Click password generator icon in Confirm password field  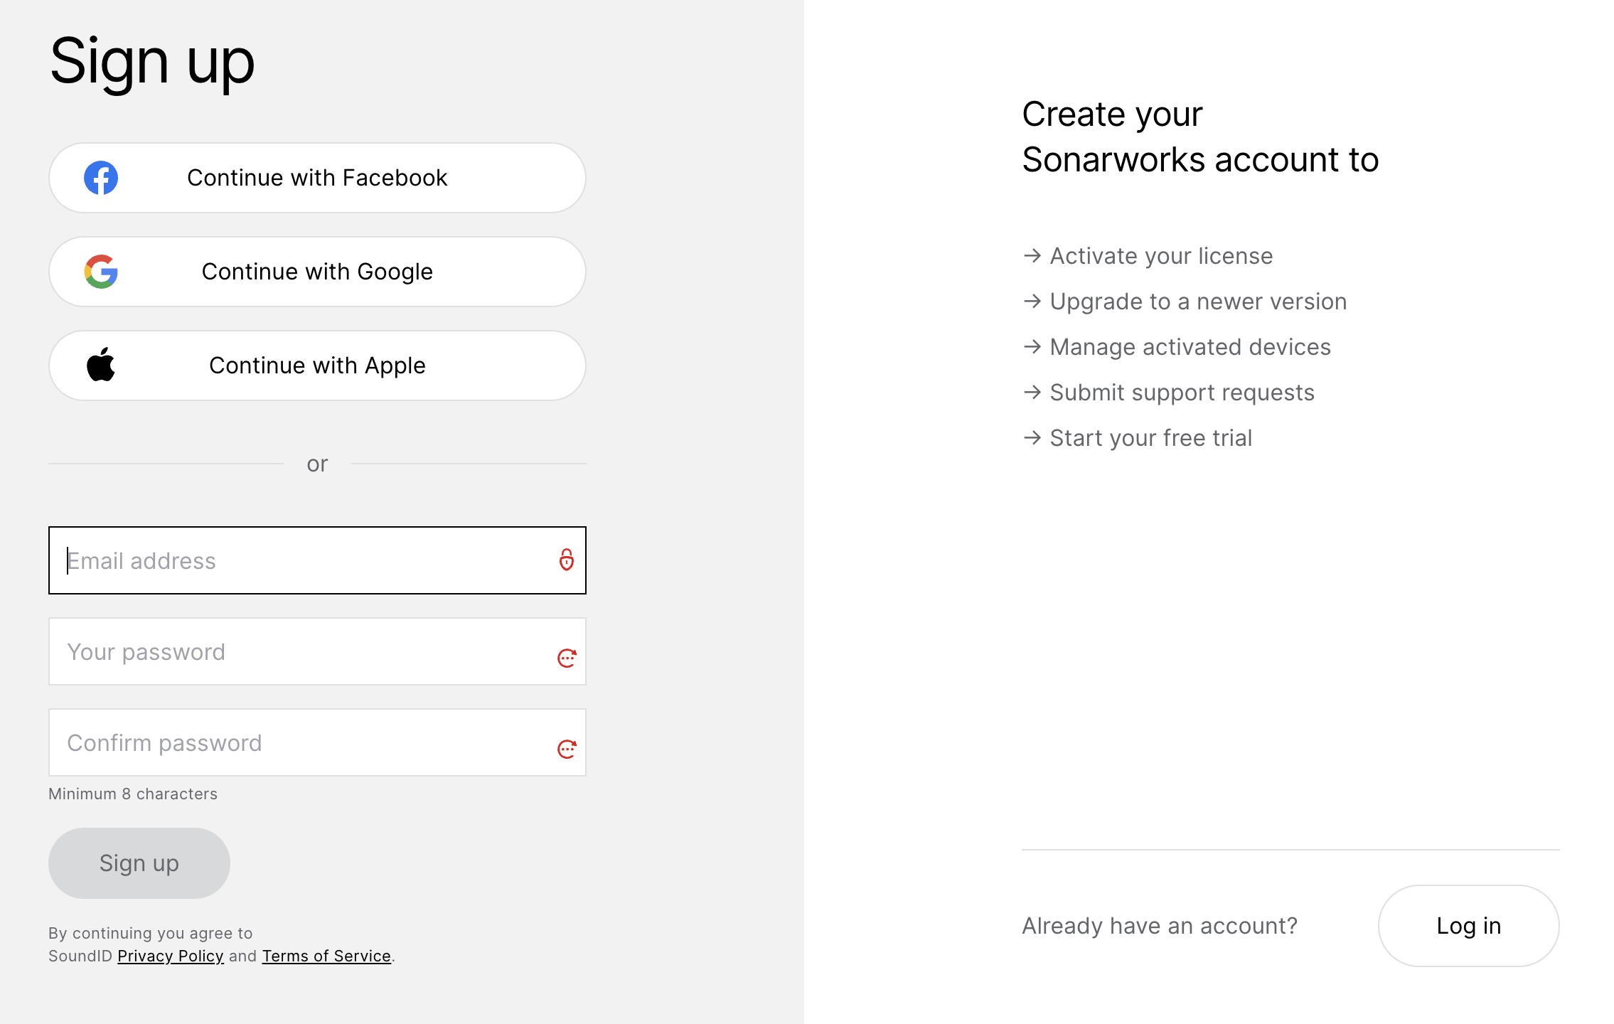click(x=567, y=749)
